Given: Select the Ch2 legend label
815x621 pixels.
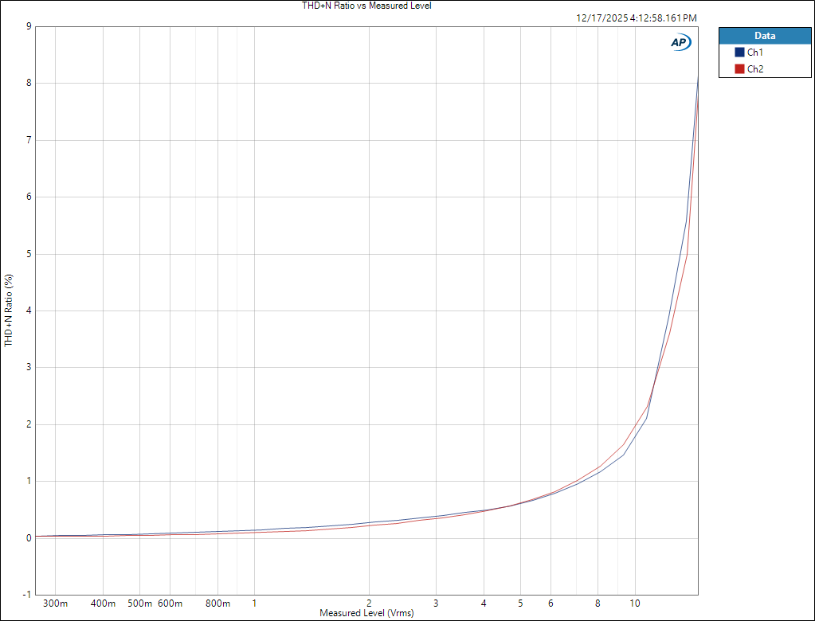Looking at the screenshot, I should 755,69.
